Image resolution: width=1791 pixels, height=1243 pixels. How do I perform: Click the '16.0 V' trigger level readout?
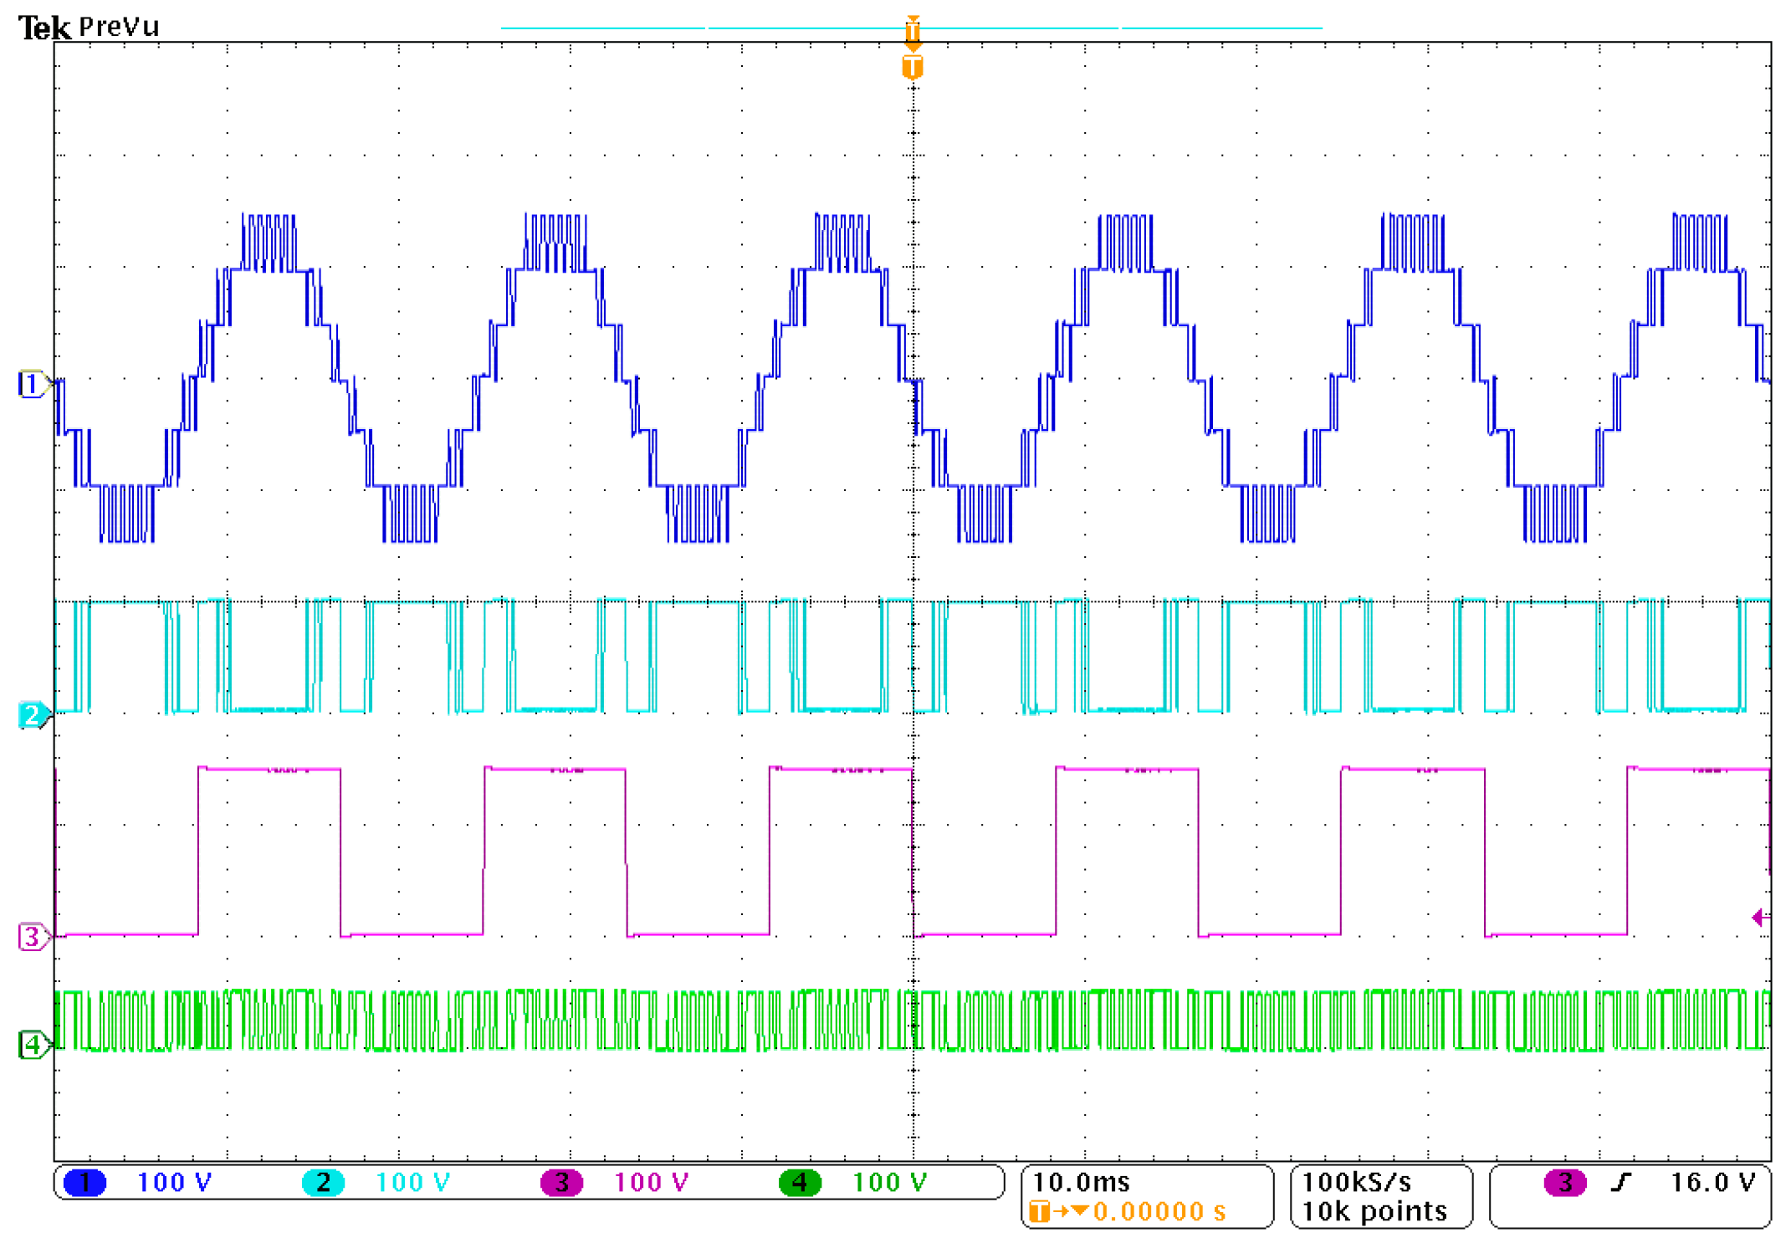1712,1183
